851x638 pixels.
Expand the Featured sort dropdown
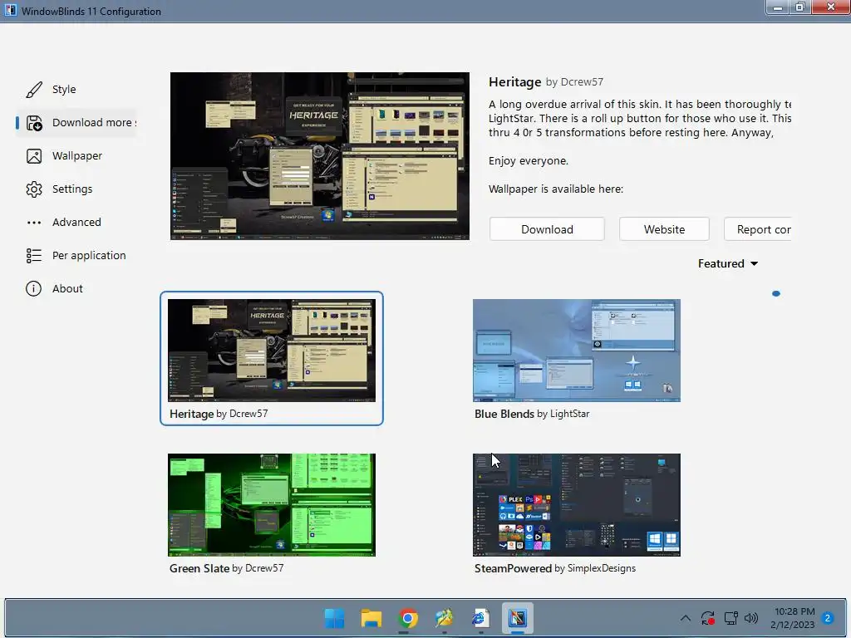point(728,263)
